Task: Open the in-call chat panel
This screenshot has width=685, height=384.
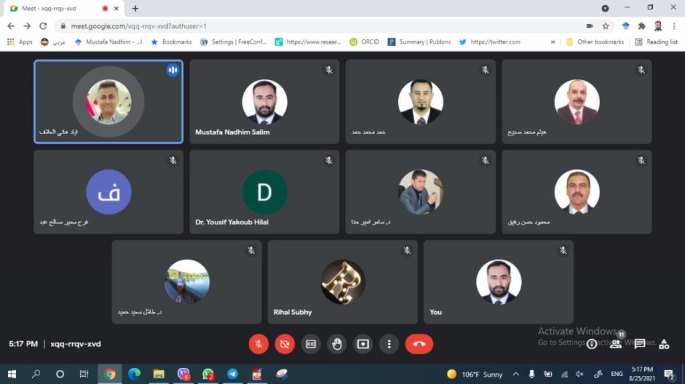Action: (x=640, y=344)
